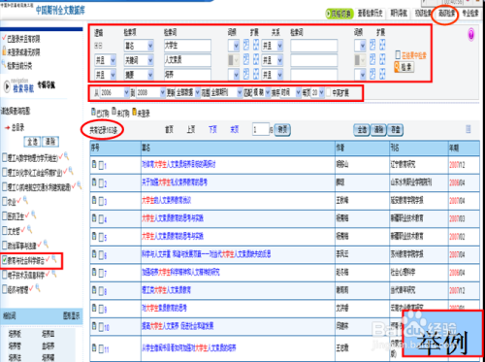The width and height of the screenshot is (485, 362).
Task: Click the disk icon in result row 6
Action: click(x=94, y=254)
